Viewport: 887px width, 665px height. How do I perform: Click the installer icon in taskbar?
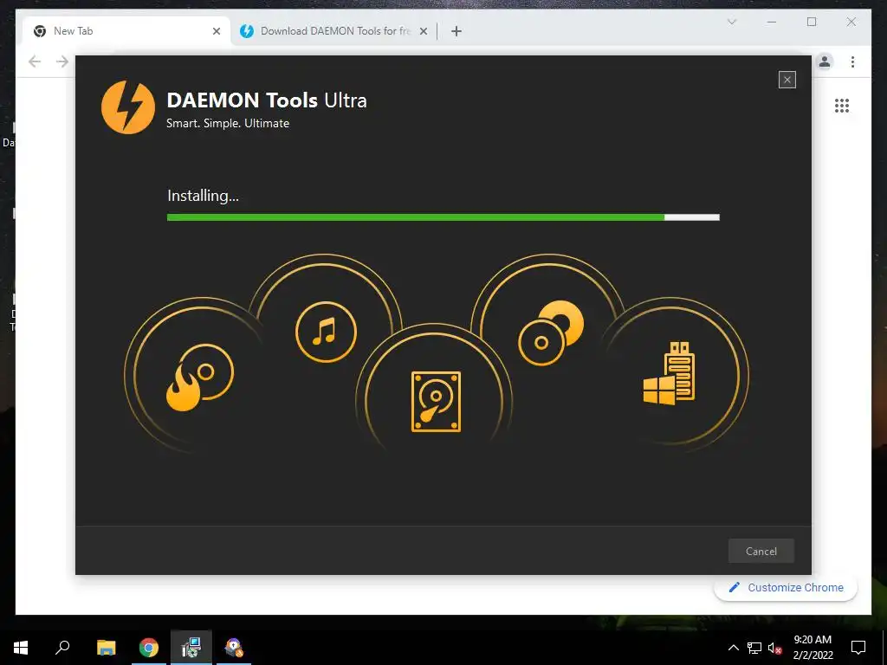pyautogui.click(x=191, y=648)
